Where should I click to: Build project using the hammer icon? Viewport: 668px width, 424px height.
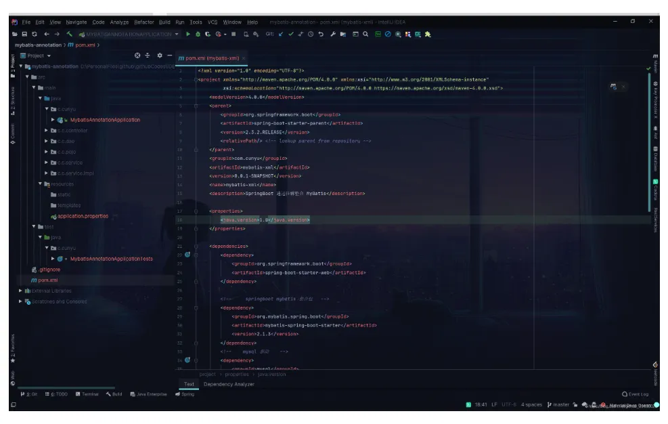69,34
